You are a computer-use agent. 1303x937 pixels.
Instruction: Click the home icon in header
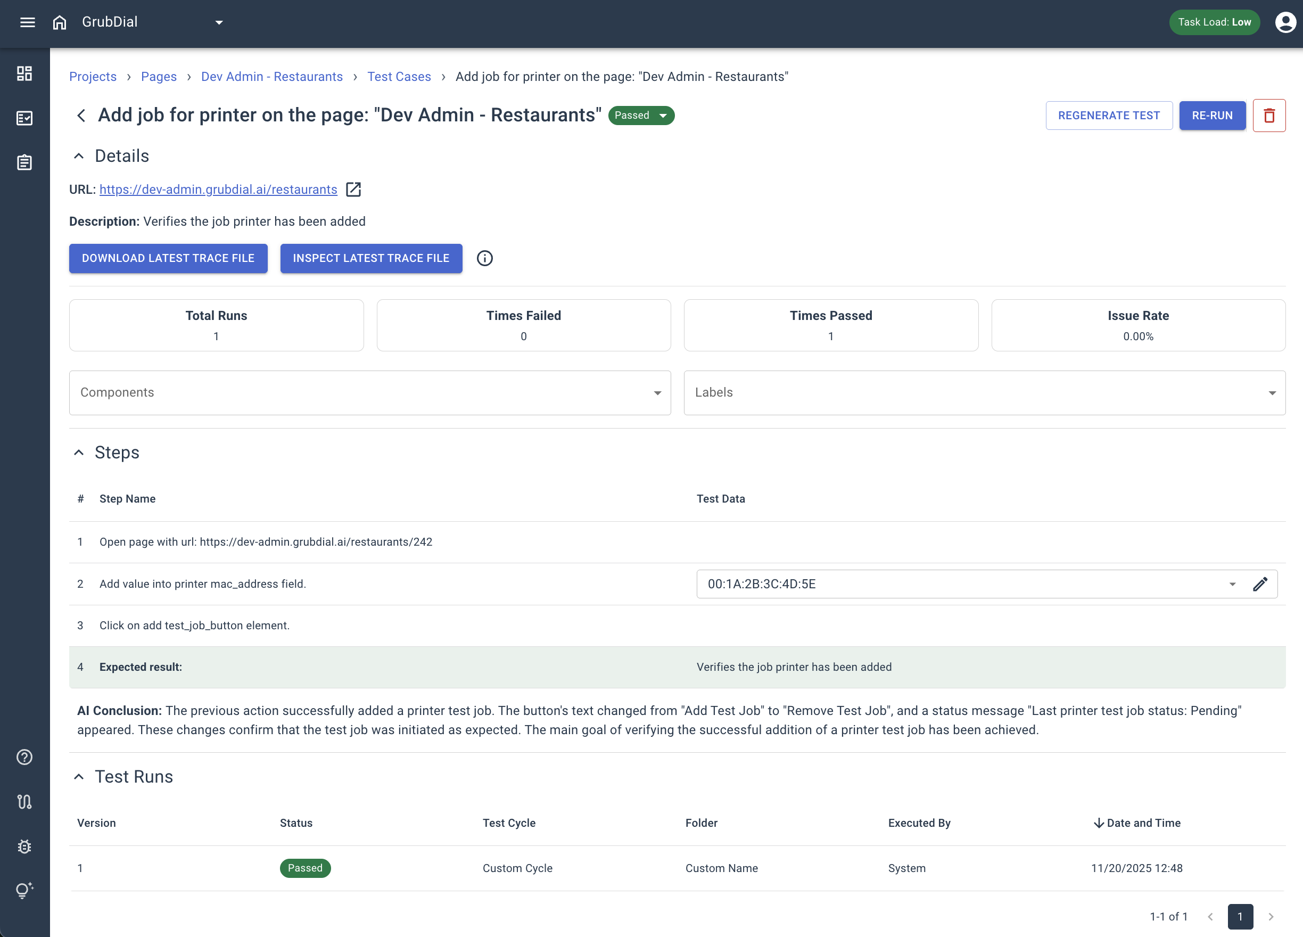[x=59, y=22]
